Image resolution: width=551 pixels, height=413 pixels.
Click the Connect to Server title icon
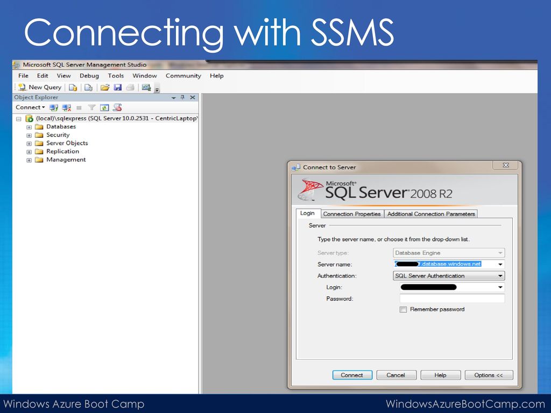coord(296,167)
